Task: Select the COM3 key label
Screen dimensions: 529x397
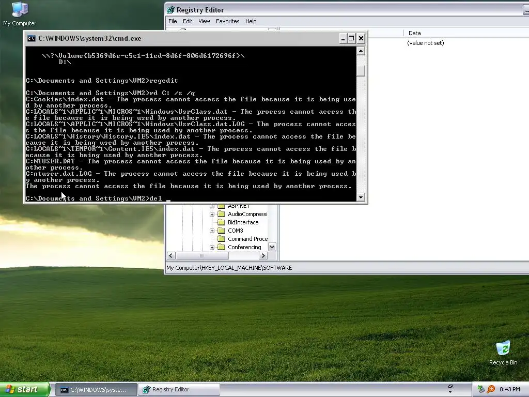Action: [x=235, y=231]
